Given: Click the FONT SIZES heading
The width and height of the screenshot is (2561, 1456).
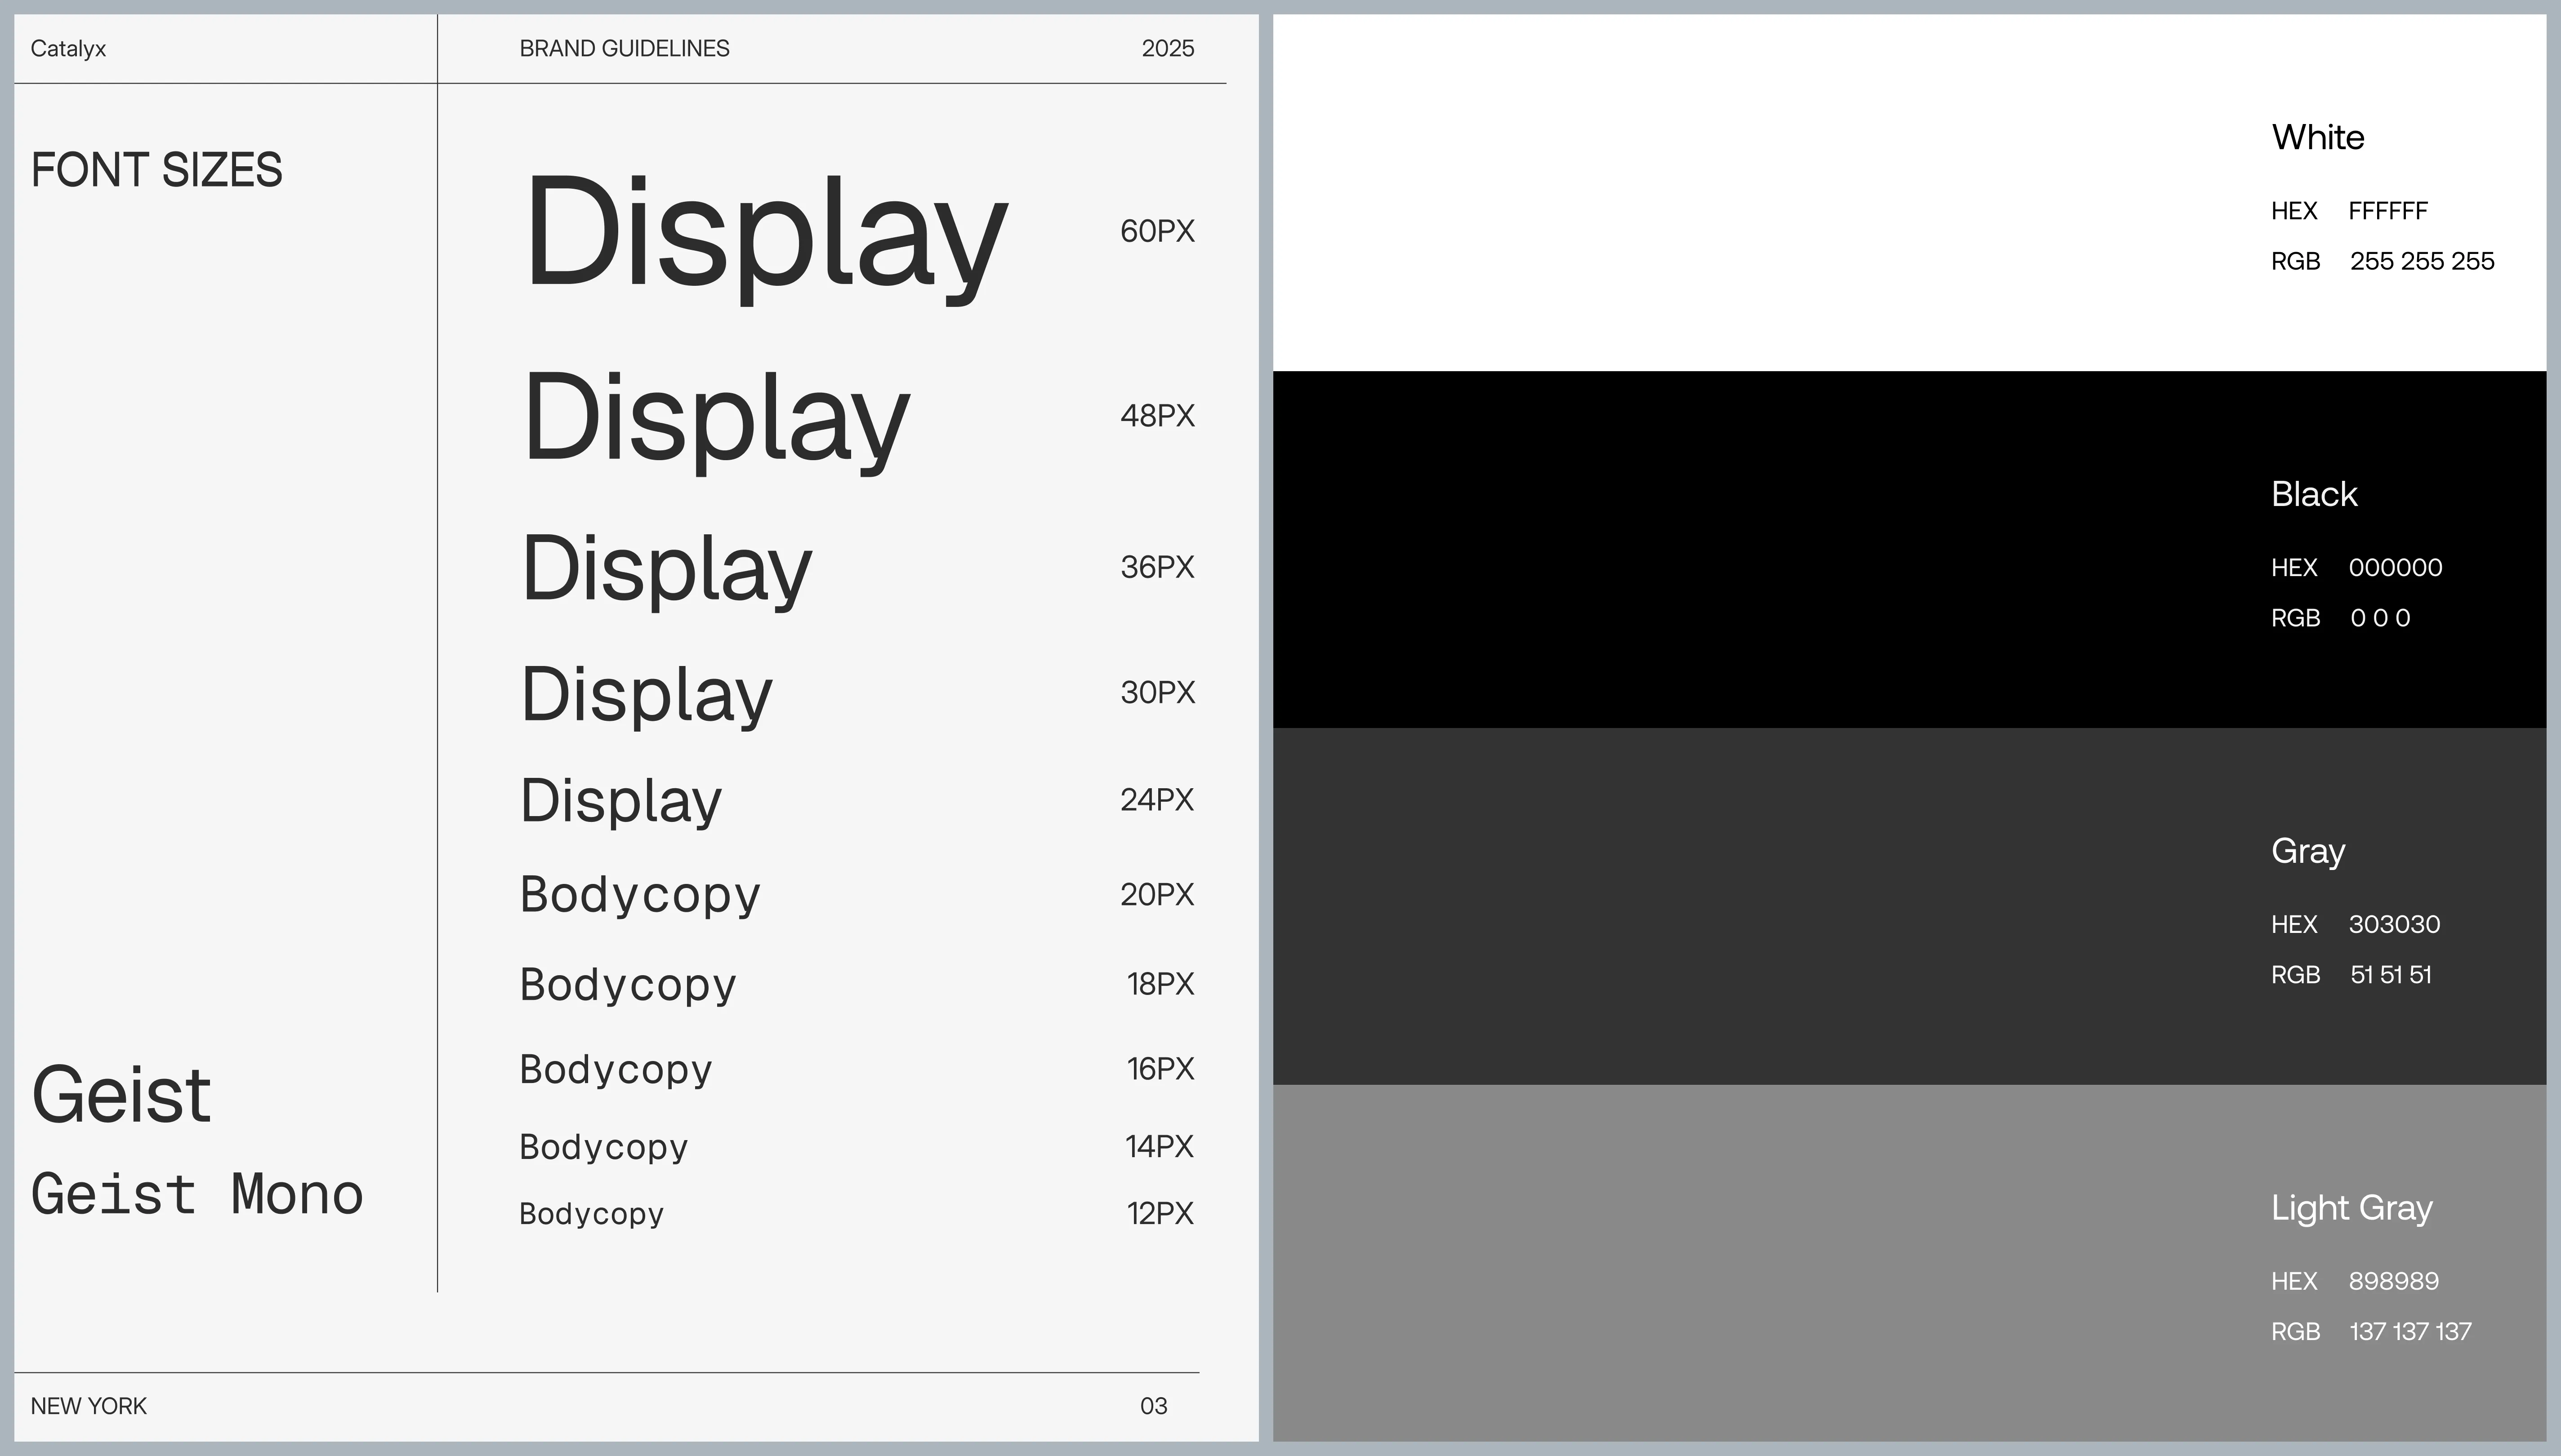Looking at the screenshot, I should [156, 169].
